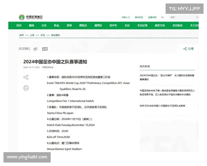The image size is (207, 166).
Task: Click the Chinese Football Association logo
Action: click(x=31, y=17)
